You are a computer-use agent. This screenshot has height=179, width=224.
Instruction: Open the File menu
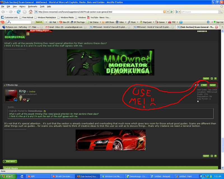point(3,6)
